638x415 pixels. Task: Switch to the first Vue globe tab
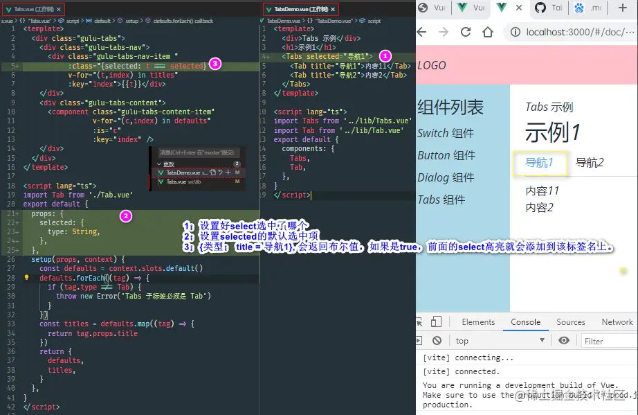coord(433,8)
